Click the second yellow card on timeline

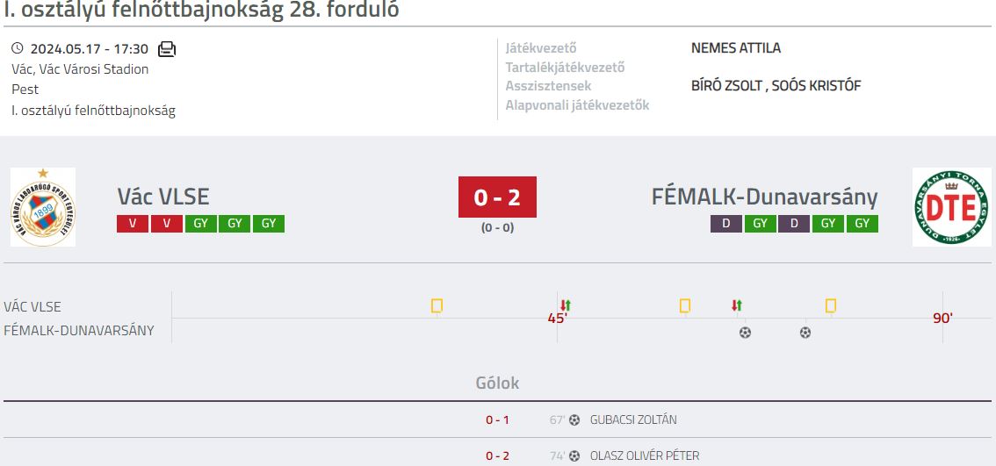coord(685,306)
